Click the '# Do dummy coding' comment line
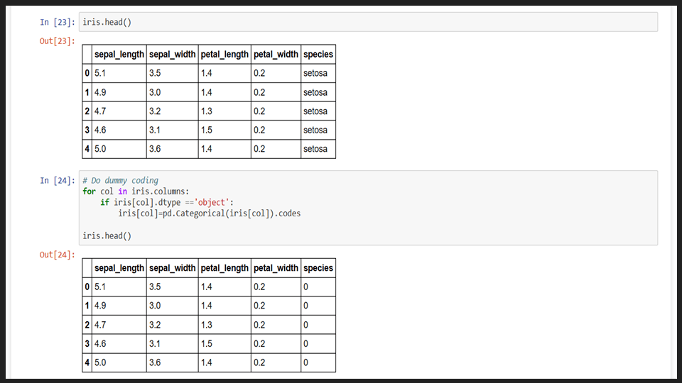The width and height of the screenshot is (682, 383). click(x=121, y=180)
